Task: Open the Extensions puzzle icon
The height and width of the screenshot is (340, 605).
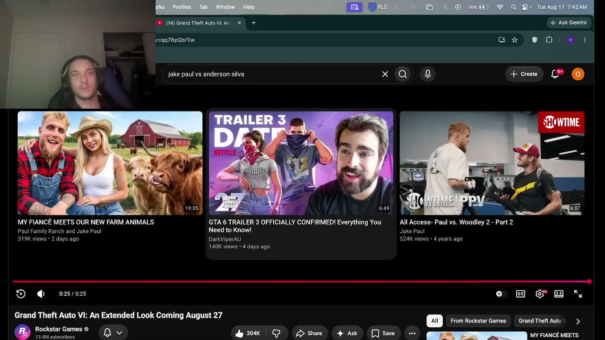Action: point(549,40)
